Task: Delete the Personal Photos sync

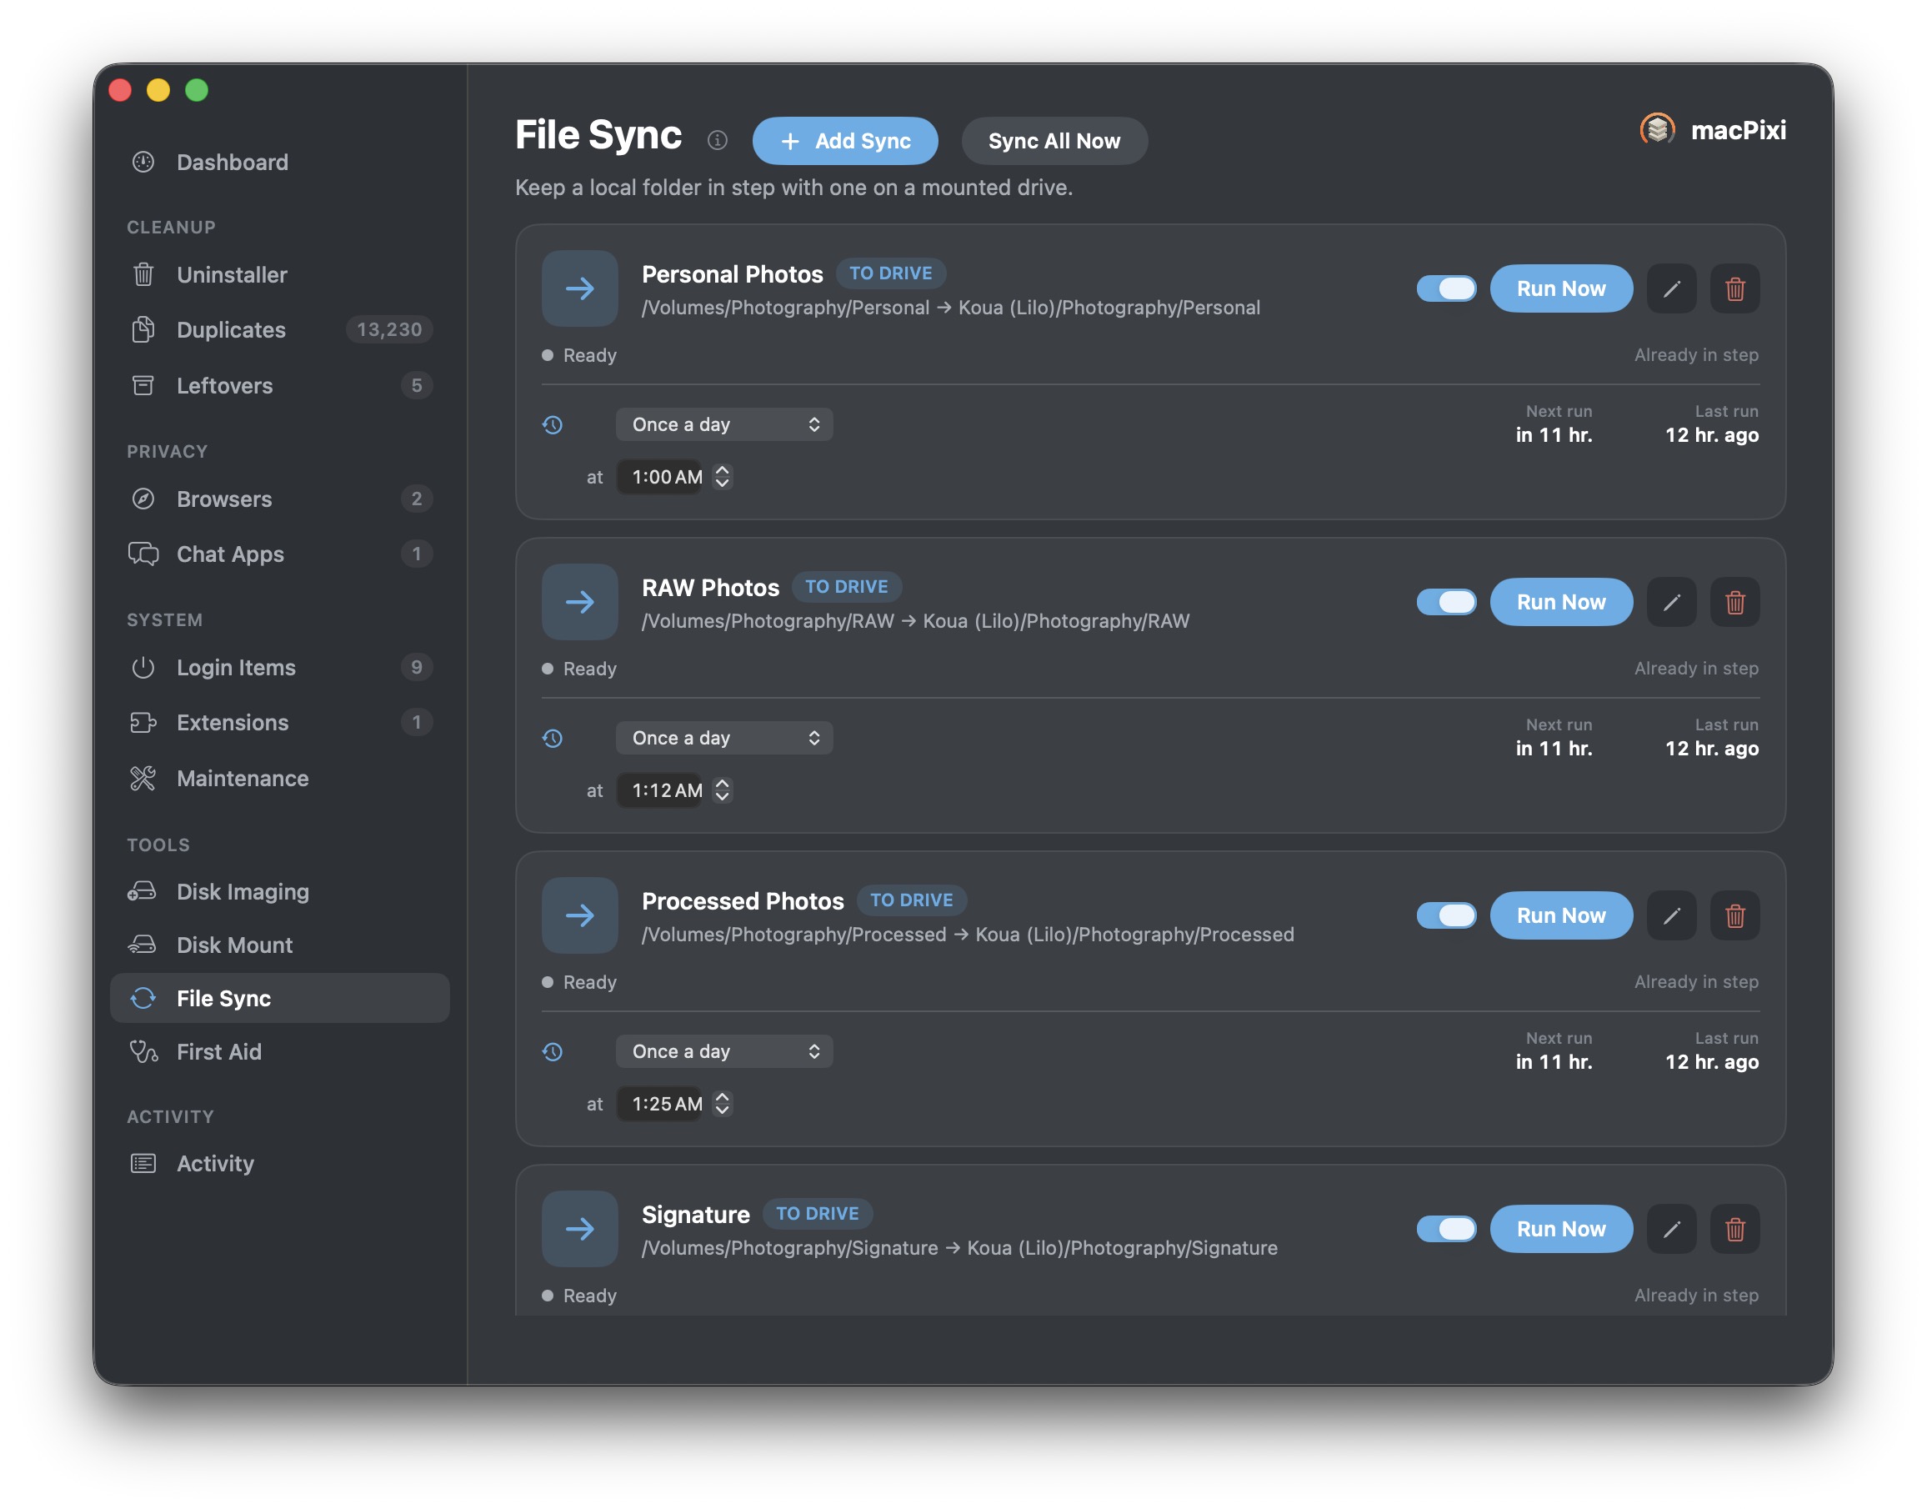Action: [1734, 289]
